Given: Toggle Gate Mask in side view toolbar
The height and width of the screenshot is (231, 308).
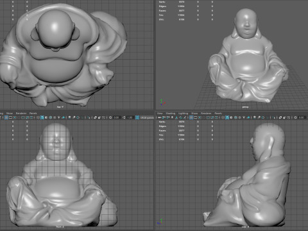Looking at the screenshot, I should point(203,117).
